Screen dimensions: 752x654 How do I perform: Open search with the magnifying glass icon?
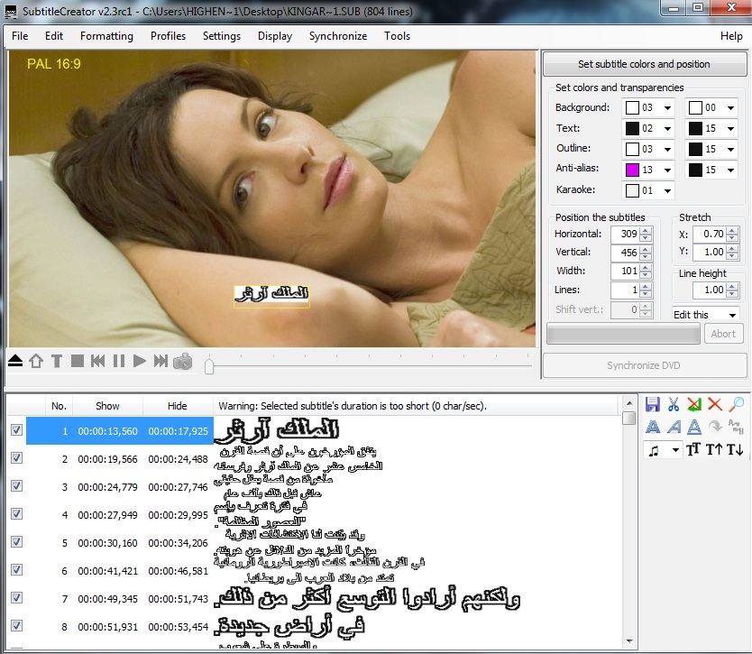point(736,405)
